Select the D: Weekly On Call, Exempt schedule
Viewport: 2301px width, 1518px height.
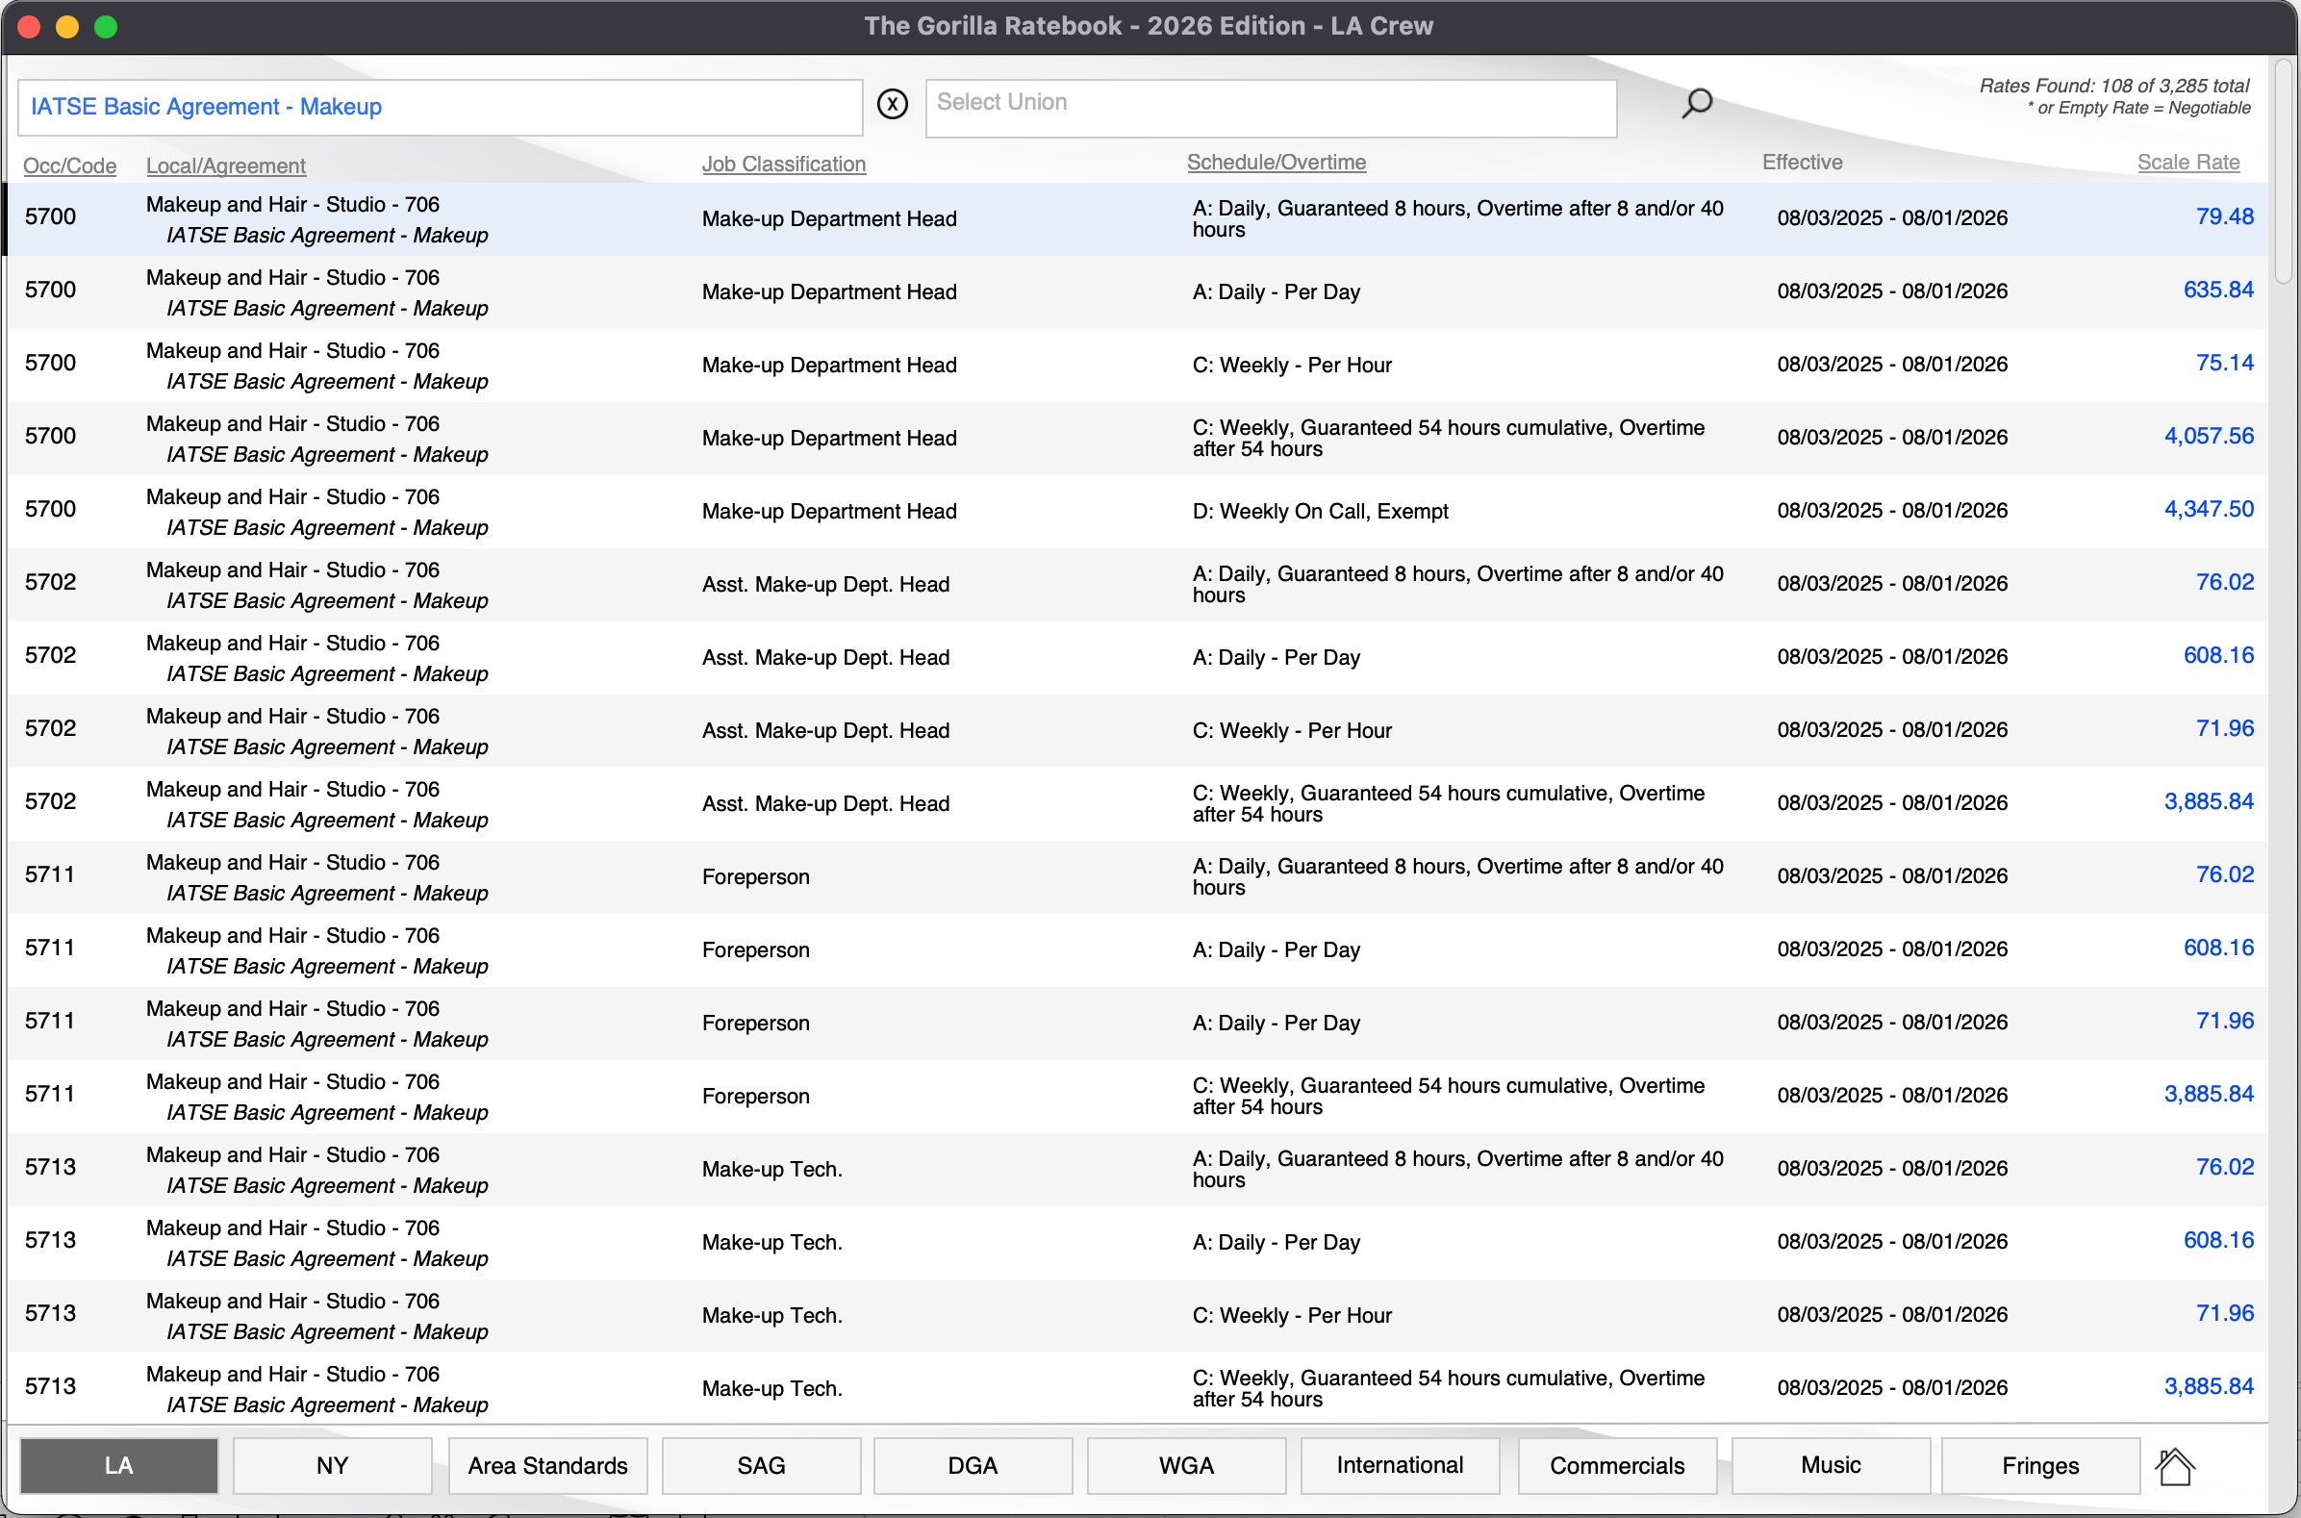pos(1321,511)
